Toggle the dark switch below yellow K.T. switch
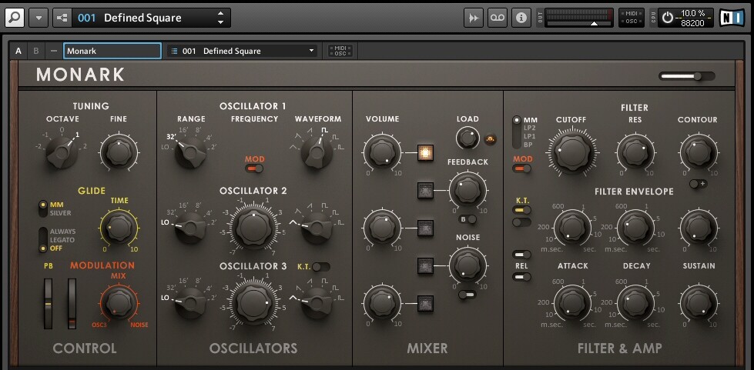 point(521,222)
